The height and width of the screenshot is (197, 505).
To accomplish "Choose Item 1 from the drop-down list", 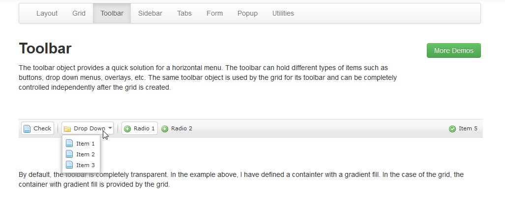I will 86,144.
